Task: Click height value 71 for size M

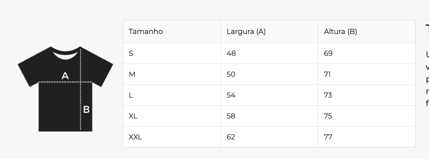Action: [x=327, y=74]
